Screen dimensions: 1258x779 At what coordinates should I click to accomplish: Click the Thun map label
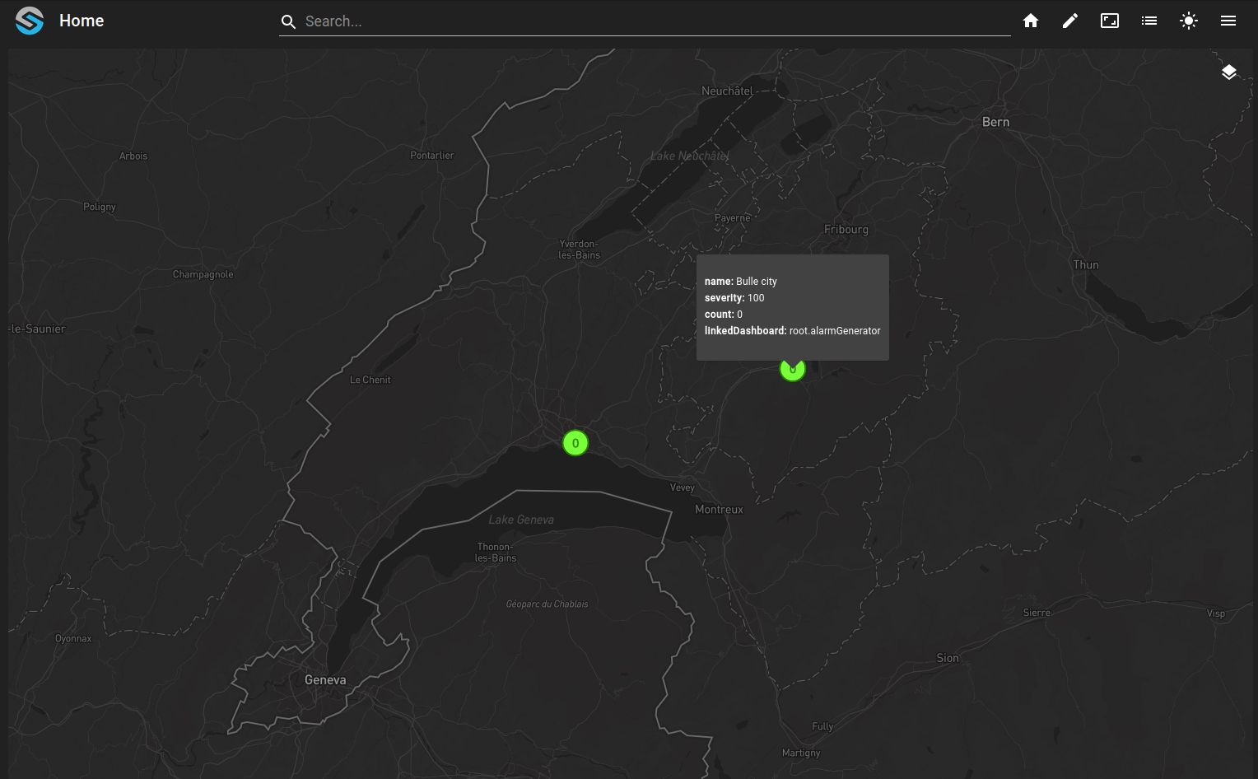1086,265
